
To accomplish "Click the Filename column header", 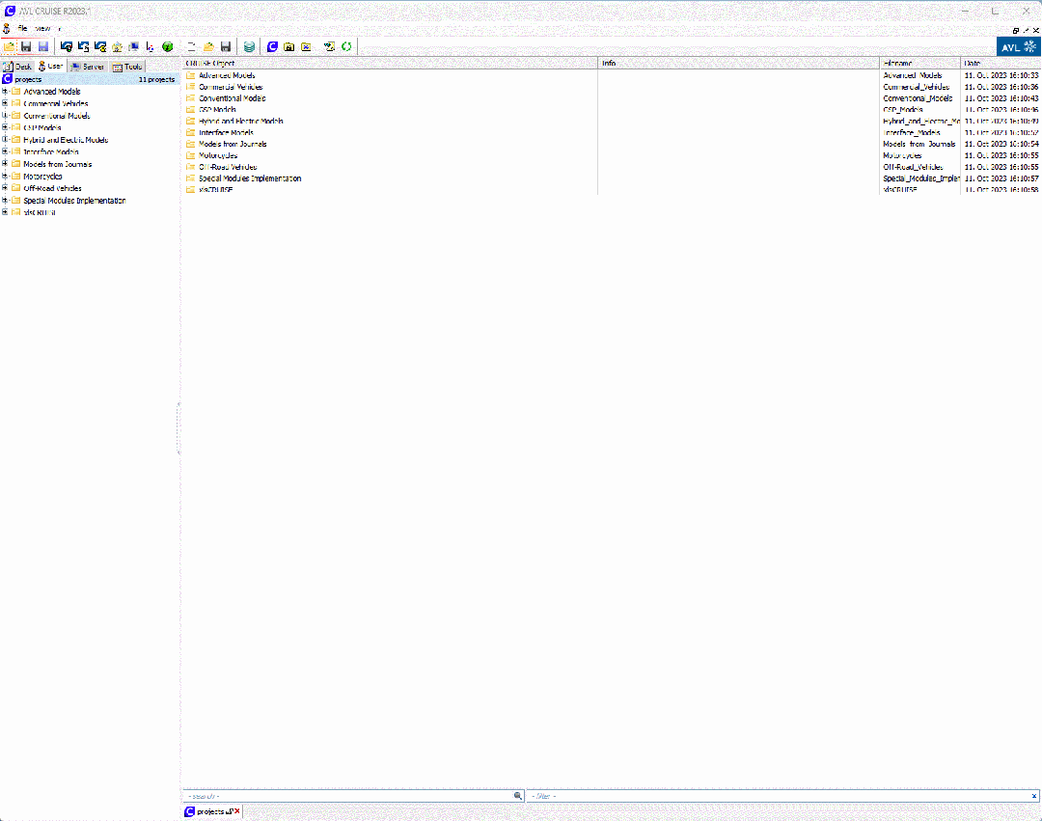I will (920, 63).
